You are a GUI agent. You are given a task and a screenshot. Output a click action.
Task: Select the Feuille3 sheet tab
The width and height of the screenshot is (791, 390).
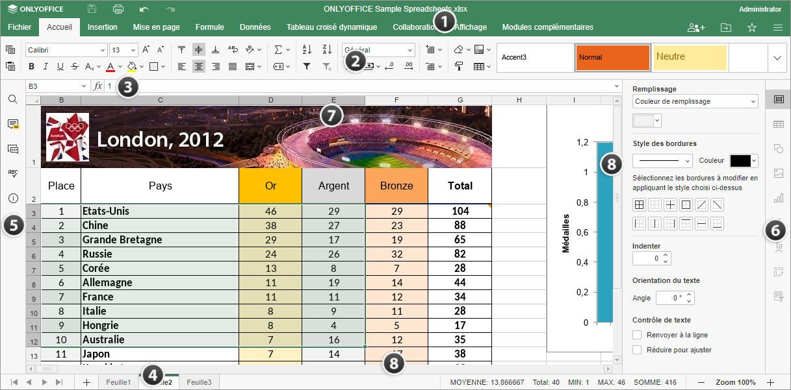click(x=199, y=382)
